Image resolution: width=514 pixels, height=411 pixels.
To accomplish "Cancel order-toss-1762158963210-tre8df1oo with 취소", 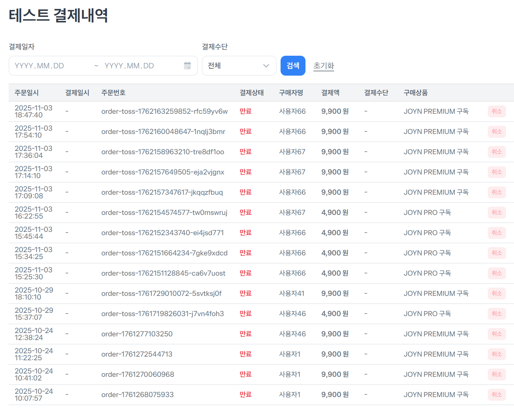I will coord(497,152).
